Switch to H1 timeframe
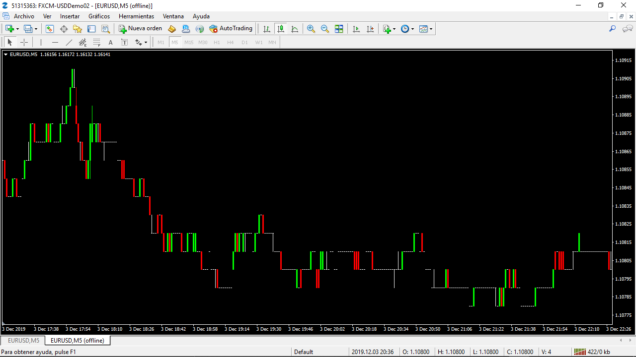The image size is (636, 357). [217, 42]
